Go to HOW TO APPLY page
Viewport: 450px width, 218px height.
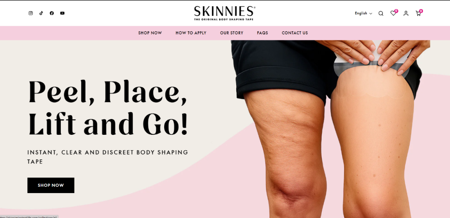click(x=191, y=33)
